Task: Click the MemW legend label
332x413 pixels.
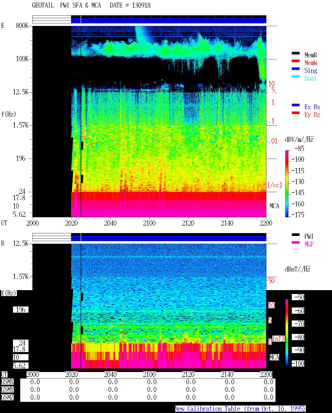Action: (311, 63)
